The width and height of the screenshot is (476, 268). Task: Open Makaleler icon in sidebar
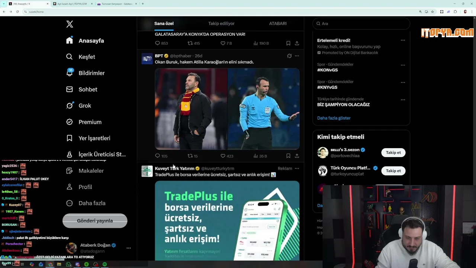70,170
